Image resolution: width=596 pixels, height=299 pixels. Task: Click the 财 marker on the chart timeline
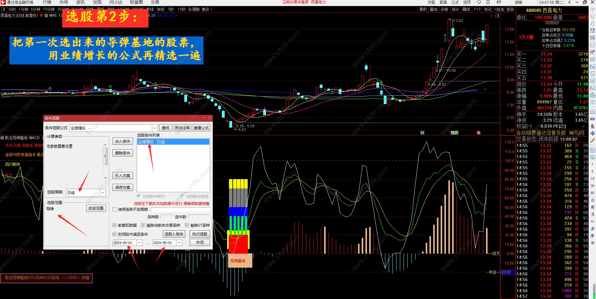pos(422,133)
